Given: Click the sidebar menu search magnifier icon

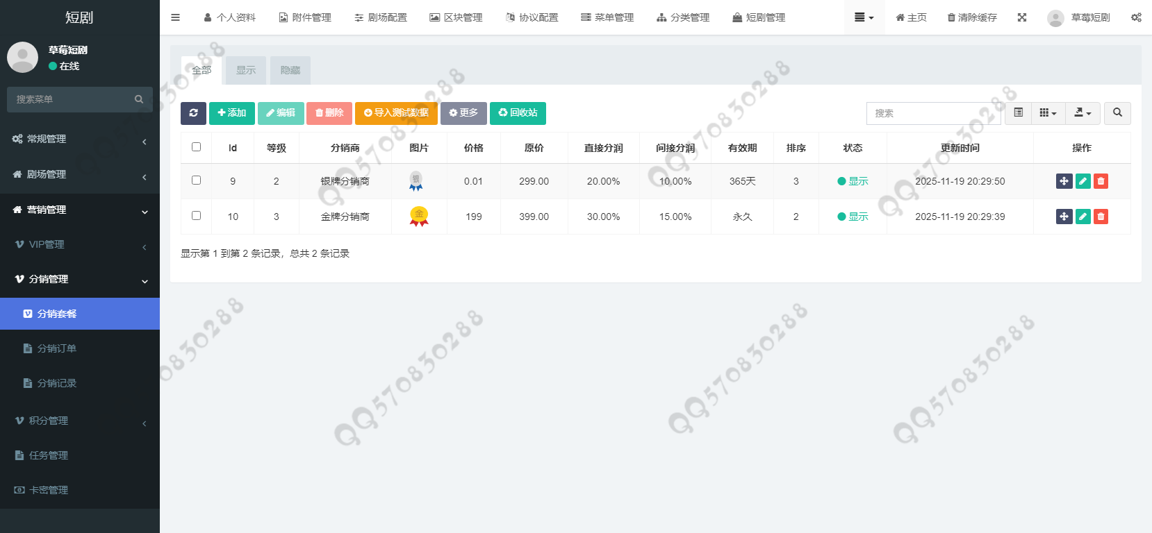Looking at the screenshot, I should click(139, 99).
